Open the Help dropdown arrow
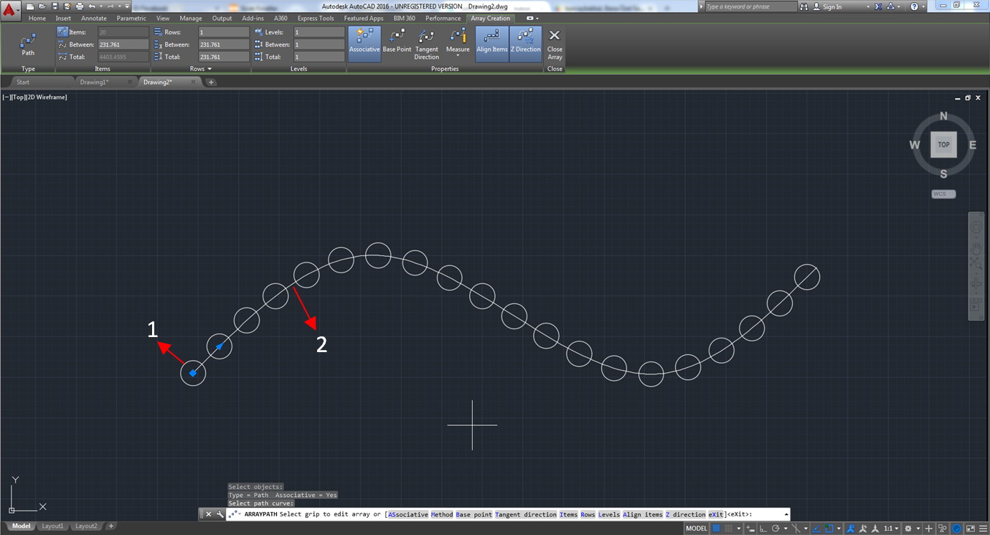 click(923, 7)
